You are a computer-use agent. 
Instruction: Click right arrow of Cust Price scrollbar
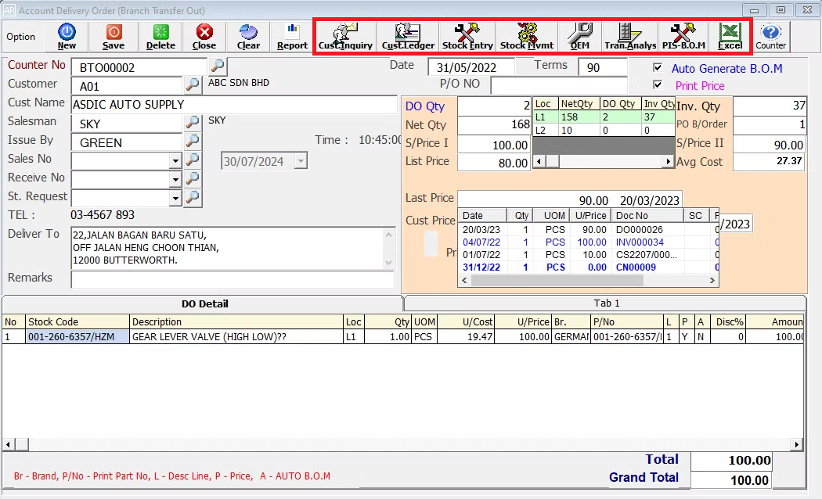click(x=712, y=281)
